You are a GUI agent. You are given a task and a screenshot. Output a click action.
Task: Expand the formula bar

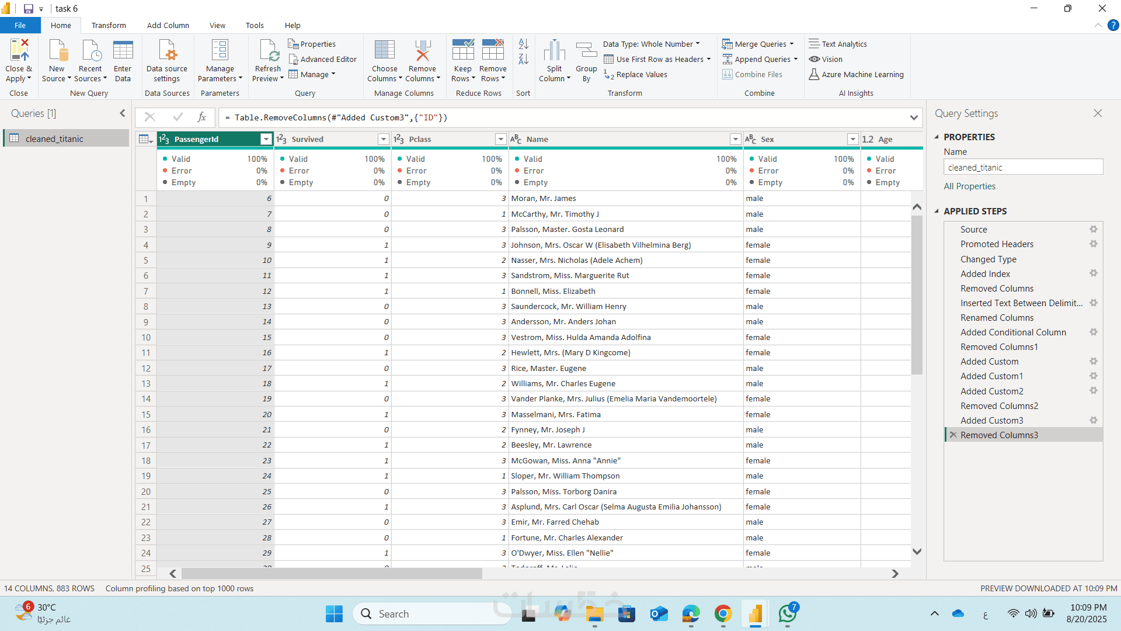(913, 117)
